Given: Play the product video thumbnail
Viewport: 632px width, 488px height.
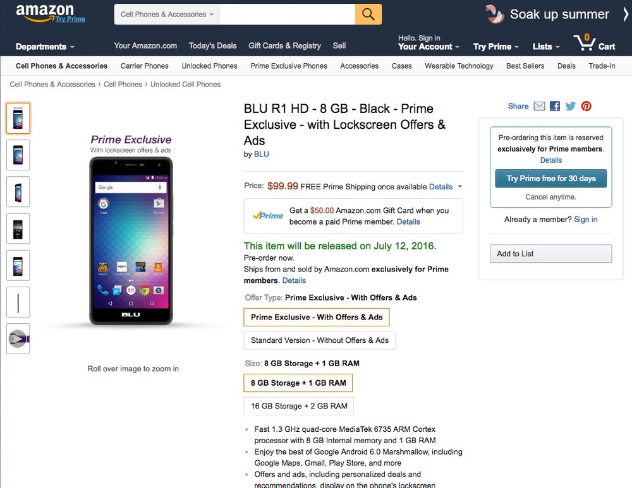Looking at the screenshot, I should click(18, 339).
